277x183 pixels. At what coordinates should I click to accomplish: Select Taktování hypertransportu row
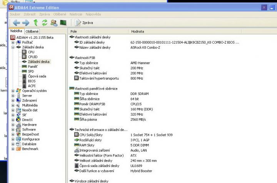tap(108, 78)
